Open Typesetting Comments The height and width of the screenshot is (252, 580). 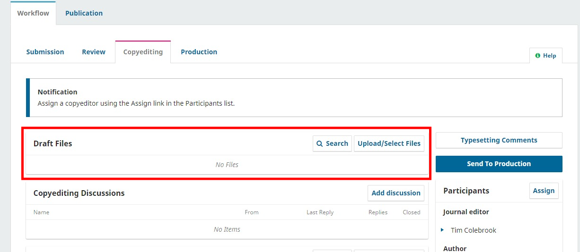[499, 140]
